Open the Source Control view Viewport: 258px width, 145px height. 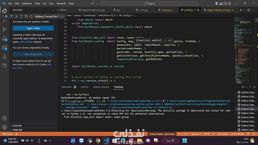(4, 29)
